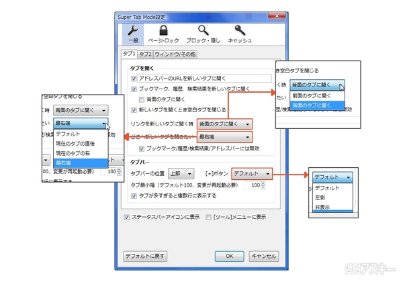The image size is (403, 282).
Task: Open the タブバーの位置 上部 dropdown
Action: (x=181, y=174)
